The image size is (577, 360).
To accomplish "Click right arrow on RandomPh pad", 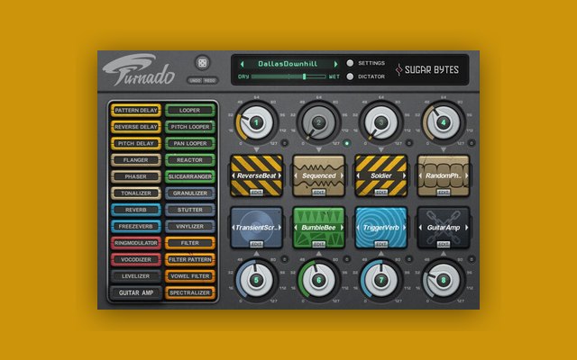I will pyautogui.click(x=467, y=175).
